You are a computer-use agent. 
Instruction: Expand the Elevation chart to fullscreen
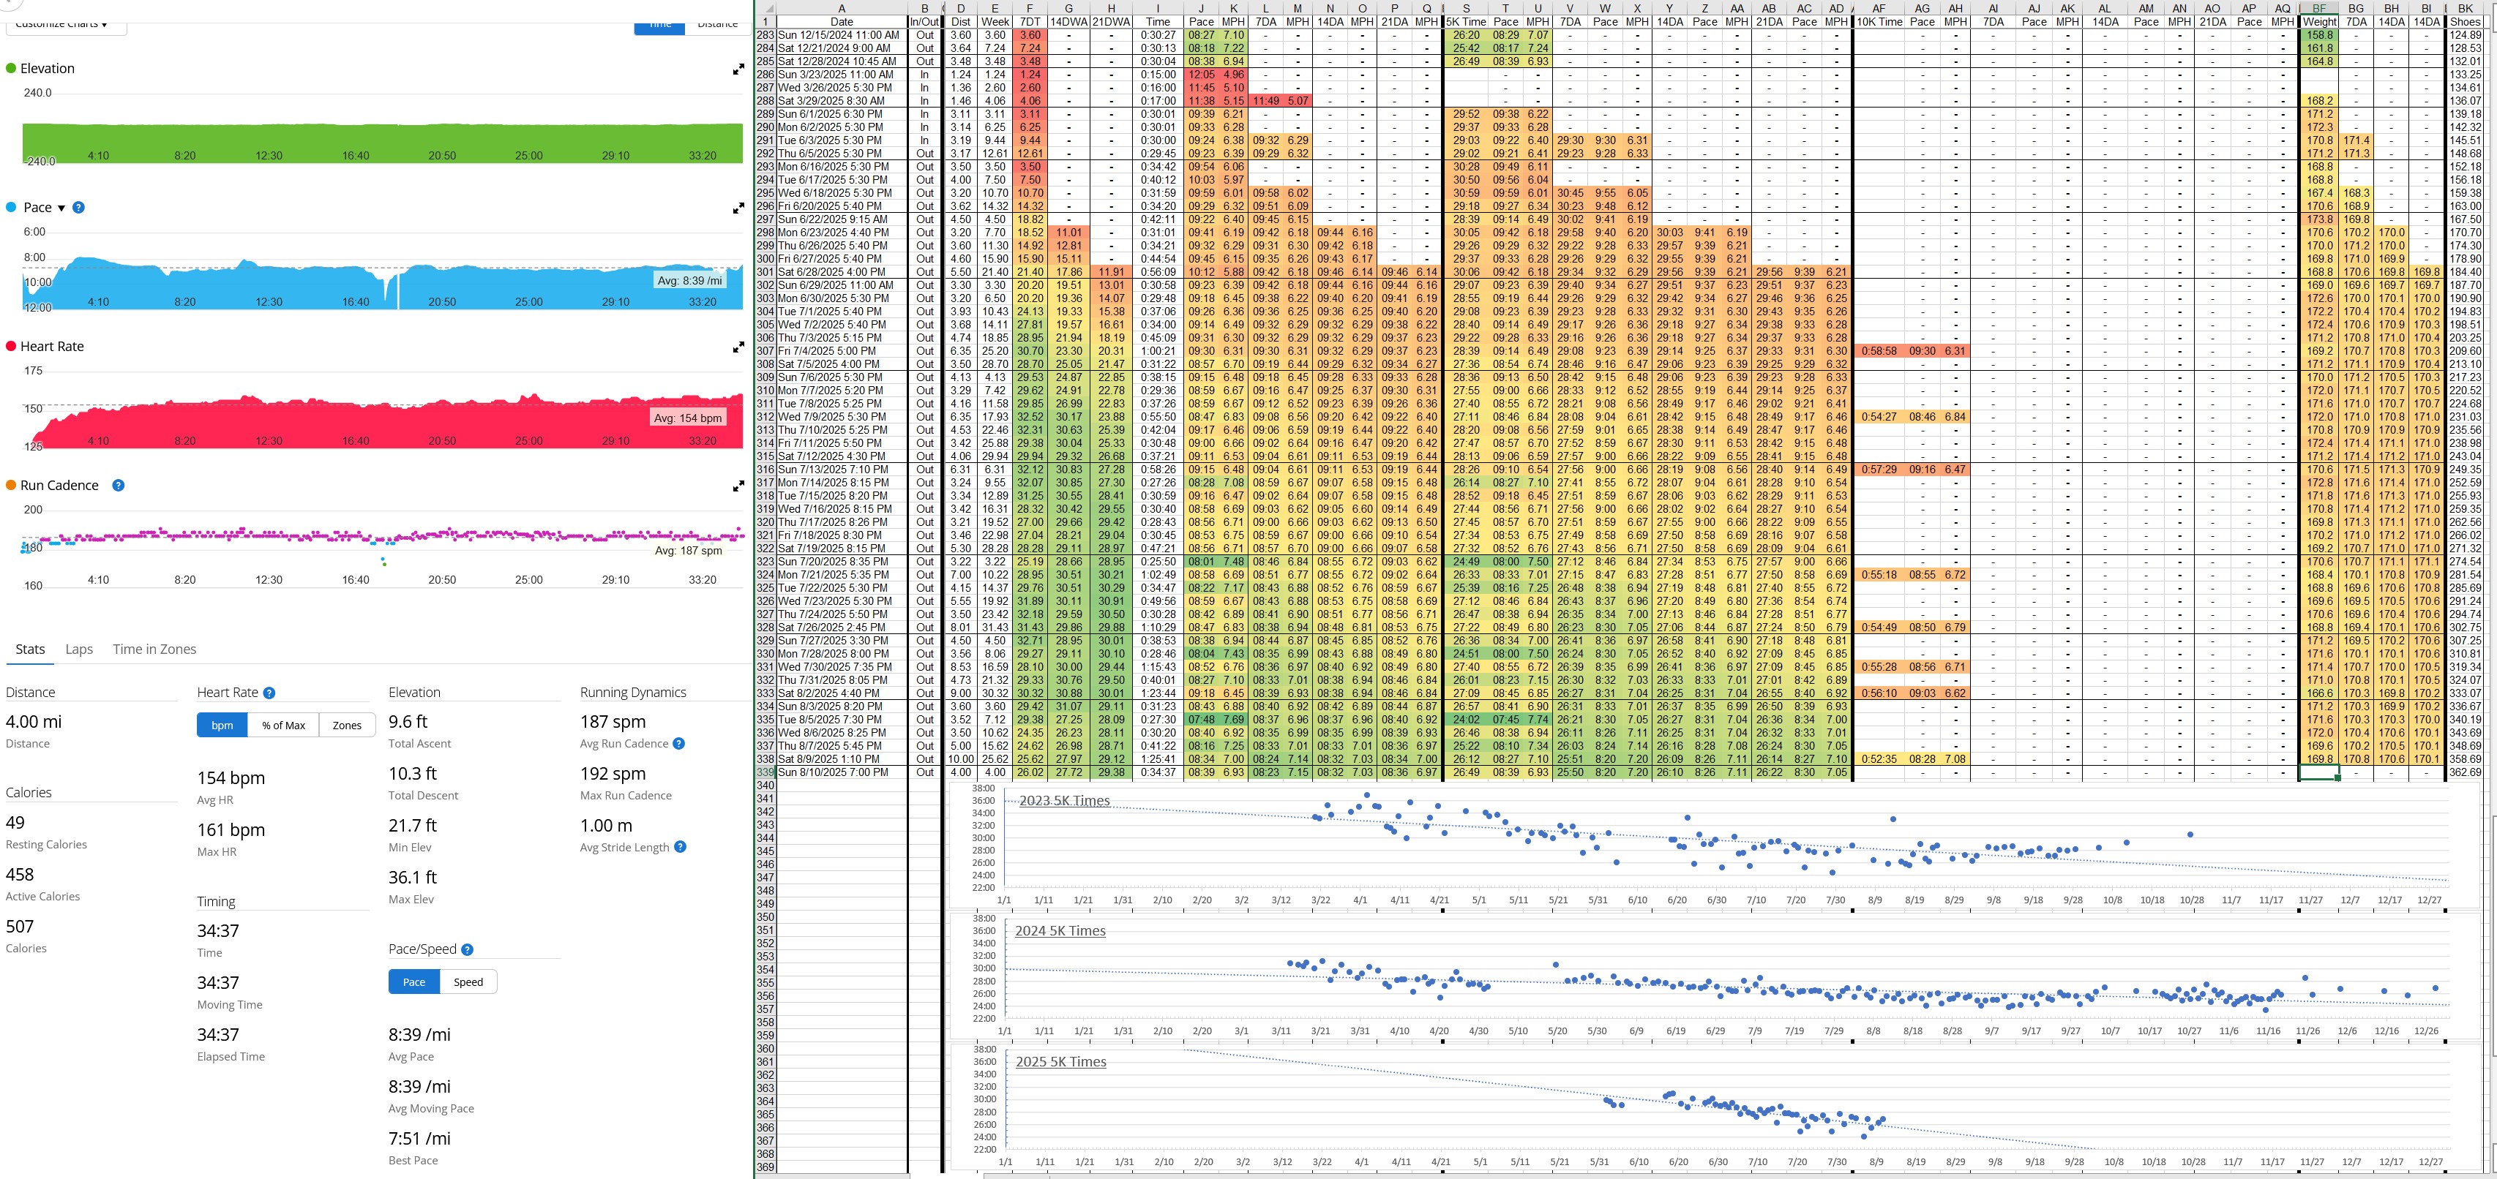click(738, 69)
